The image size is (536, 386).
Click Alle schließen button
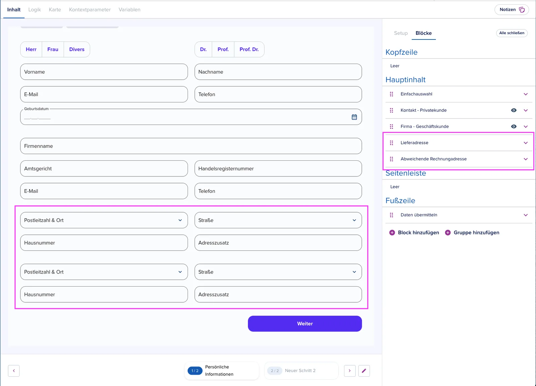click(x=512, y=33)
